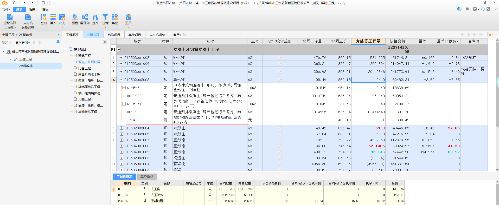Screen dimensions: 499x205
Task: Collapse the tree panel with the arrow button
Action: 105,42
